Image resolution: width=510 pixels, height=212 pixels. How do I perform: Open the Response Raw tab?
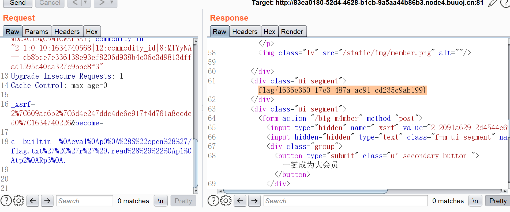[x=219, y=32]
